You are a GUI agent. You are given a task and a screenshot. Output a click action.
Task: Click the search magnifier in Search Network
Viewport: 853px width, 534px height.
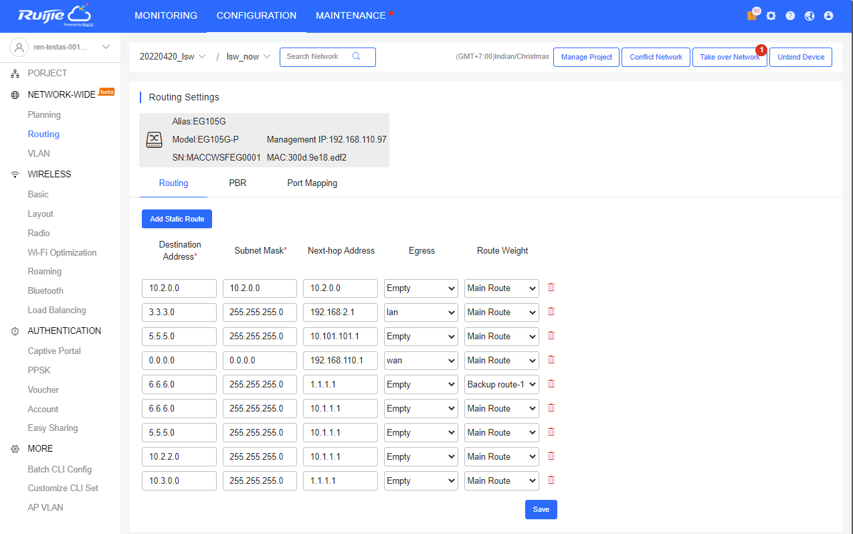[x=356, y=57]
